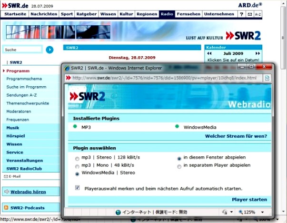Viewport: 287px width, 223px height.
Task: Click the speaker icon beside Webradio hören
Action: [6, 192]
